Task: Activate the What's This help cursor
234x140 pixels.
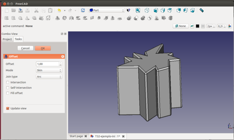Action: click(x=128, y=10)
